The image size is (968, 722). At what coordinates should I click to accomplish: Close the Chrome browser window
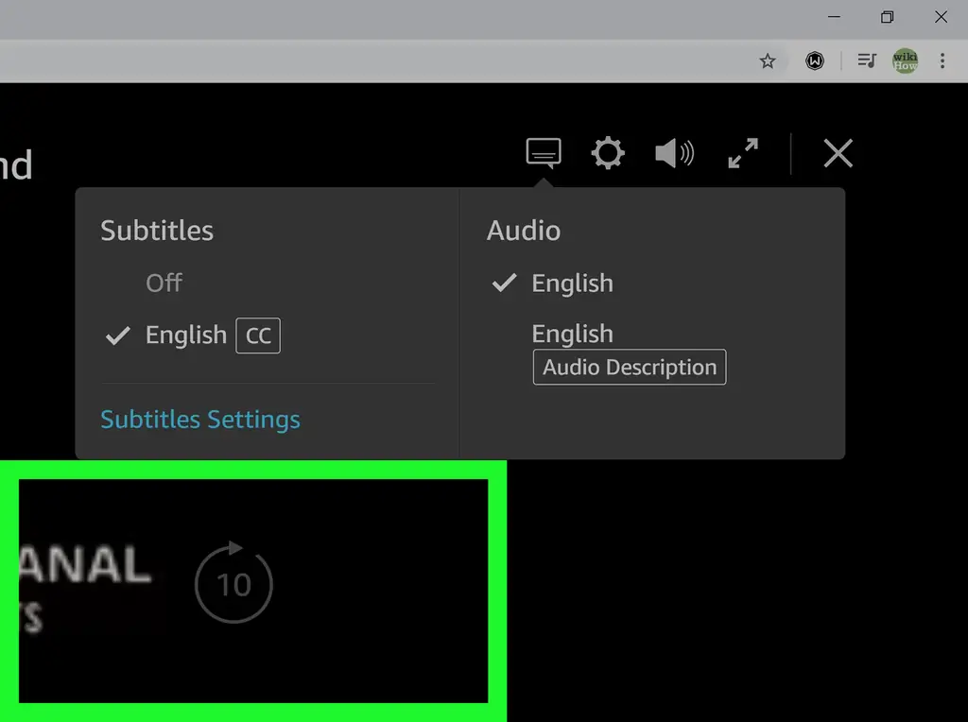point(941,17)
